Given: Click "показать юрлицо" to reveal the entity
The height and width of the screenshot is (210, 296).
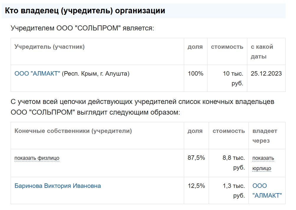Looking at the screenshot, I should point(263,163).
